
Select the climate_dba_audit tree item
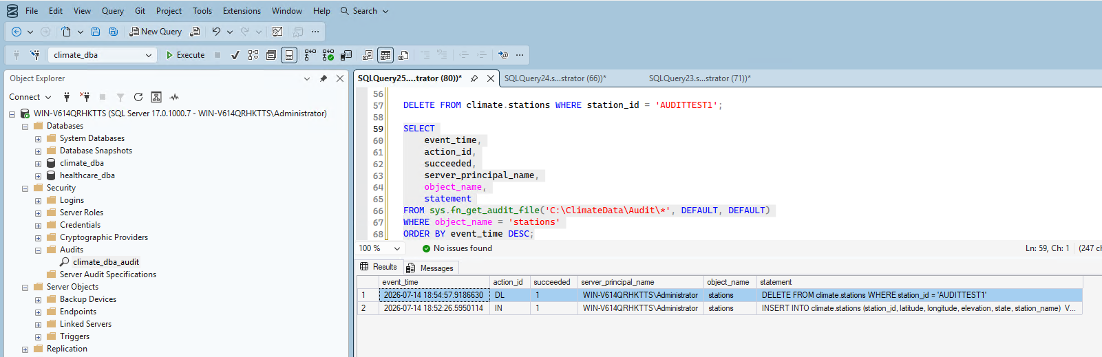(x=106, y=262)
